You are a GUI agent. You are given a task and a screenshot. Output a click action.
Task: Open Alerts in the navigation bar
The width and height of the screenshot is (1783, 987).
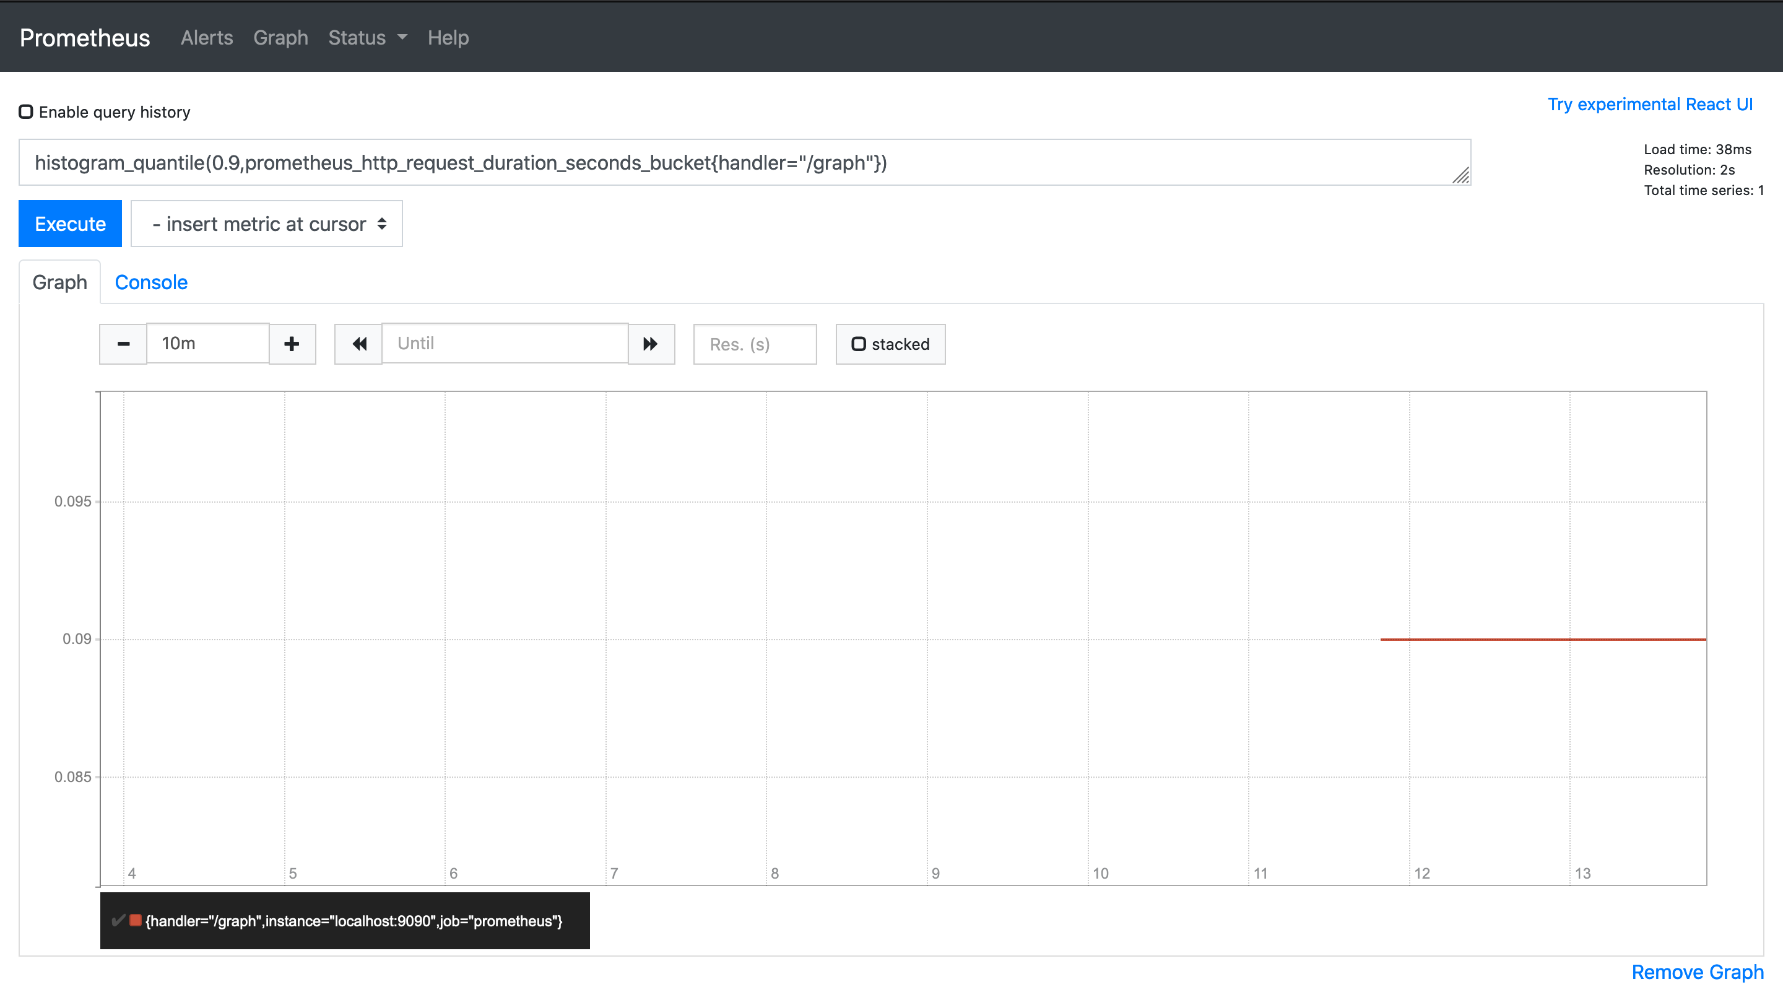pyautogui.click(x=206, y=37)
